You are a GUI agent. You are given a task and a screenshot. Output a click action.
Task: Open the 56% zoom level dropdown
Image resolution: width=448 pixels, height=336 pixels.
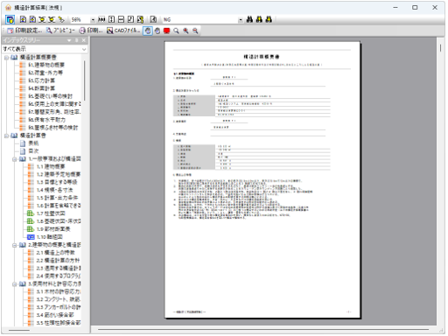(x=93, y=20)
